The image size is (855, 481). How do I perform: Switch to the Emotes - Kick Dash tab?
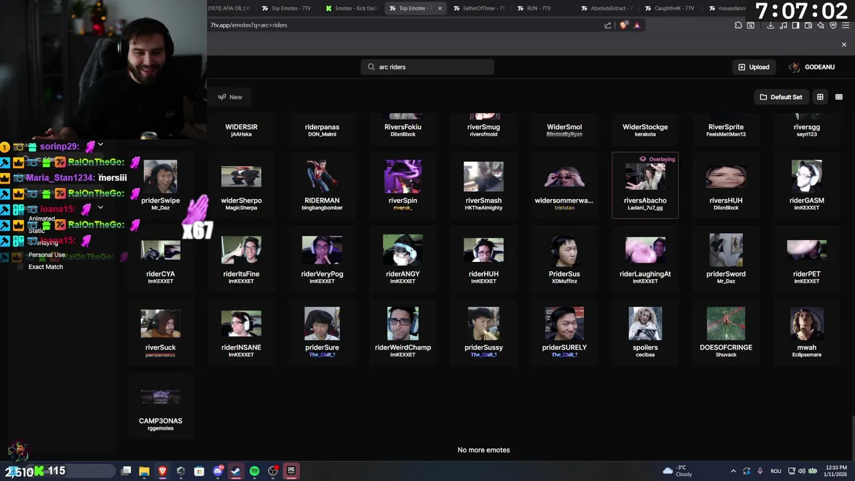(x=352, y=8)
